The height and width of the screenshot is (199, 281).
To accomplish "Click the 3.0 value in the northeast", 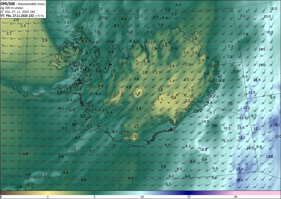I will (x=194, y=38).
